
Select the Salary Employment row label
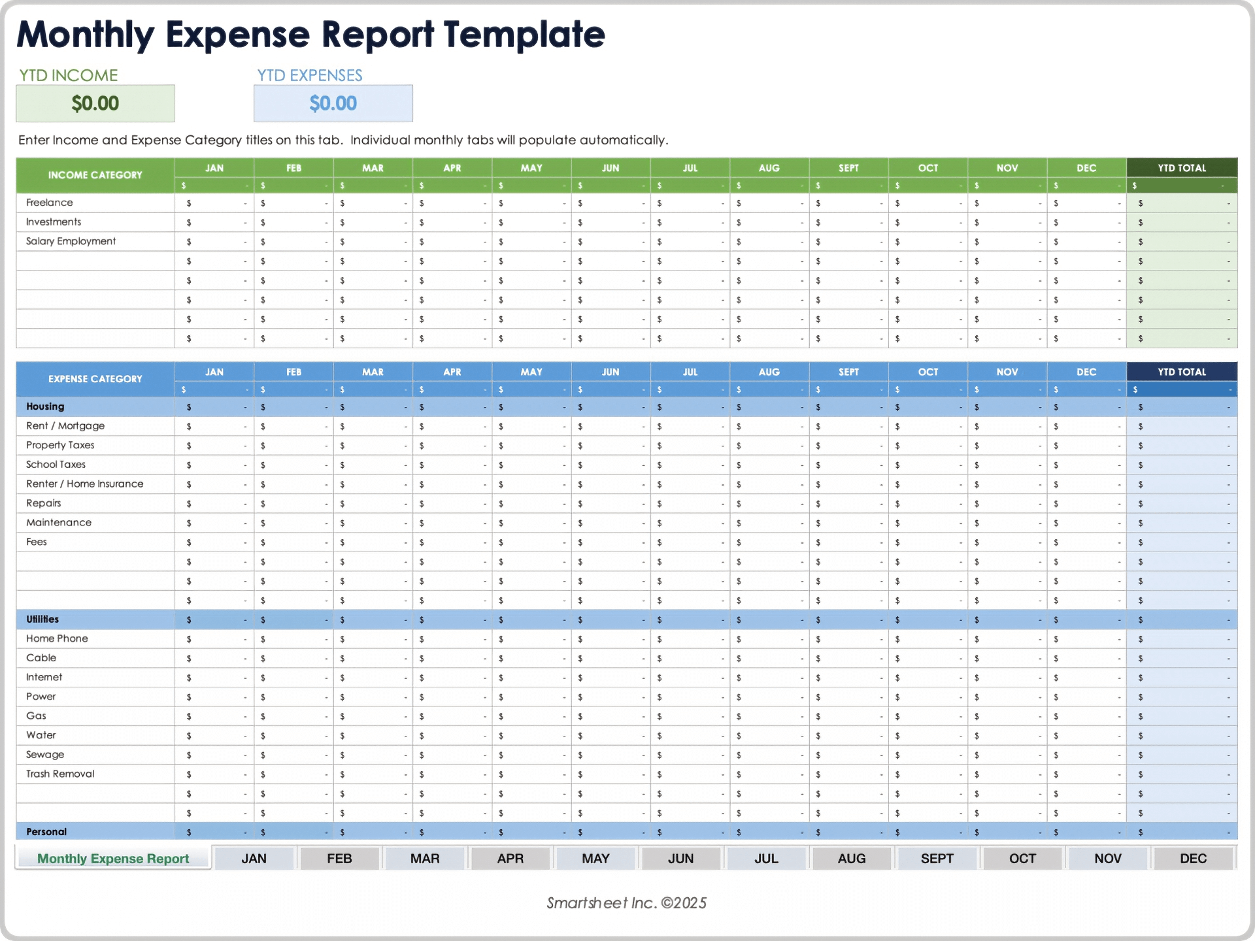95,240
